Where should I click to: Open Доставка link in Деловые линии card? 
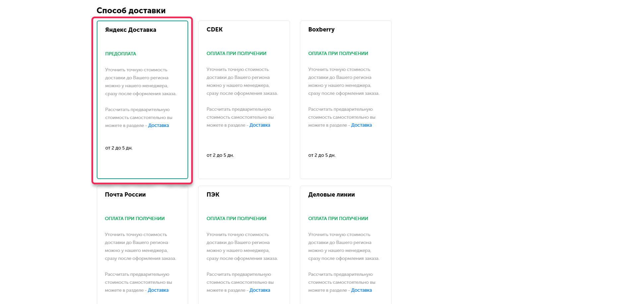362,290
